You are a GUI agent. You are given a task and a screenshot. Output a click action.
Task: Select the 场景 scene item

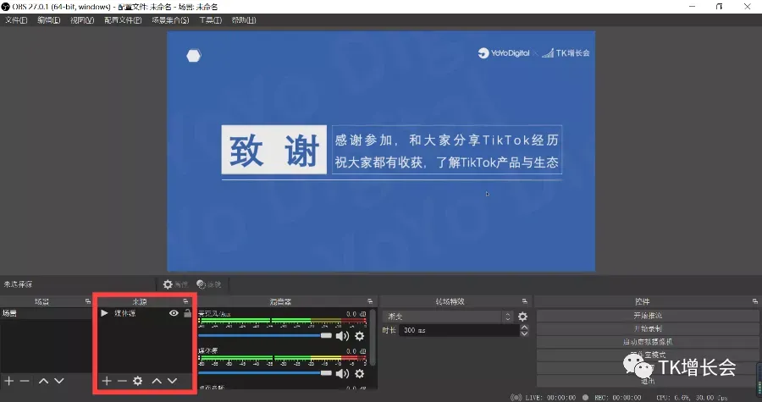pos(47,313)
